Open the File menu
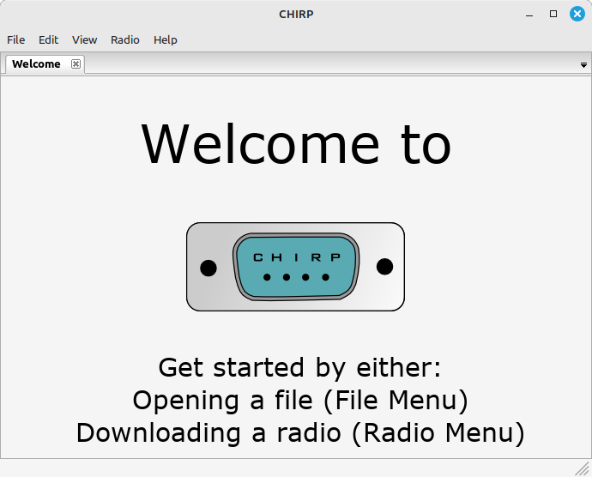This screenshot has height=477, width=592. pyautogui.click(x=15, y=39)
